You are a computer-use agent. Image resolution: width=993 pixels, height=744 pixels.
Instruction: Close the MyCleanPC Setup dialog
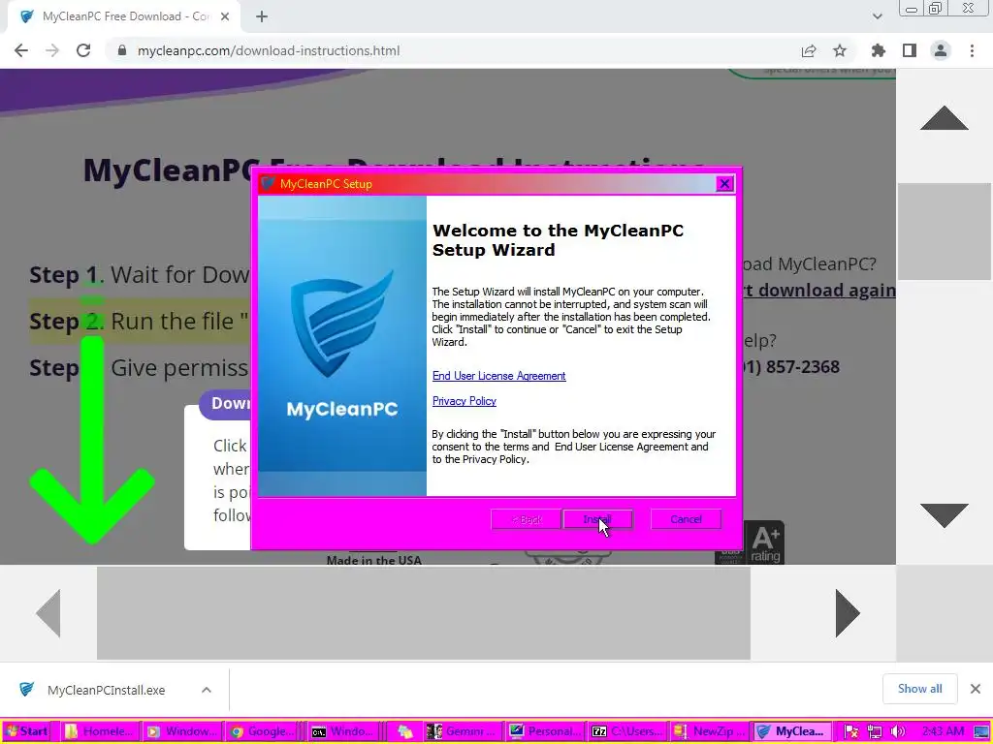[x=724, y=183]
